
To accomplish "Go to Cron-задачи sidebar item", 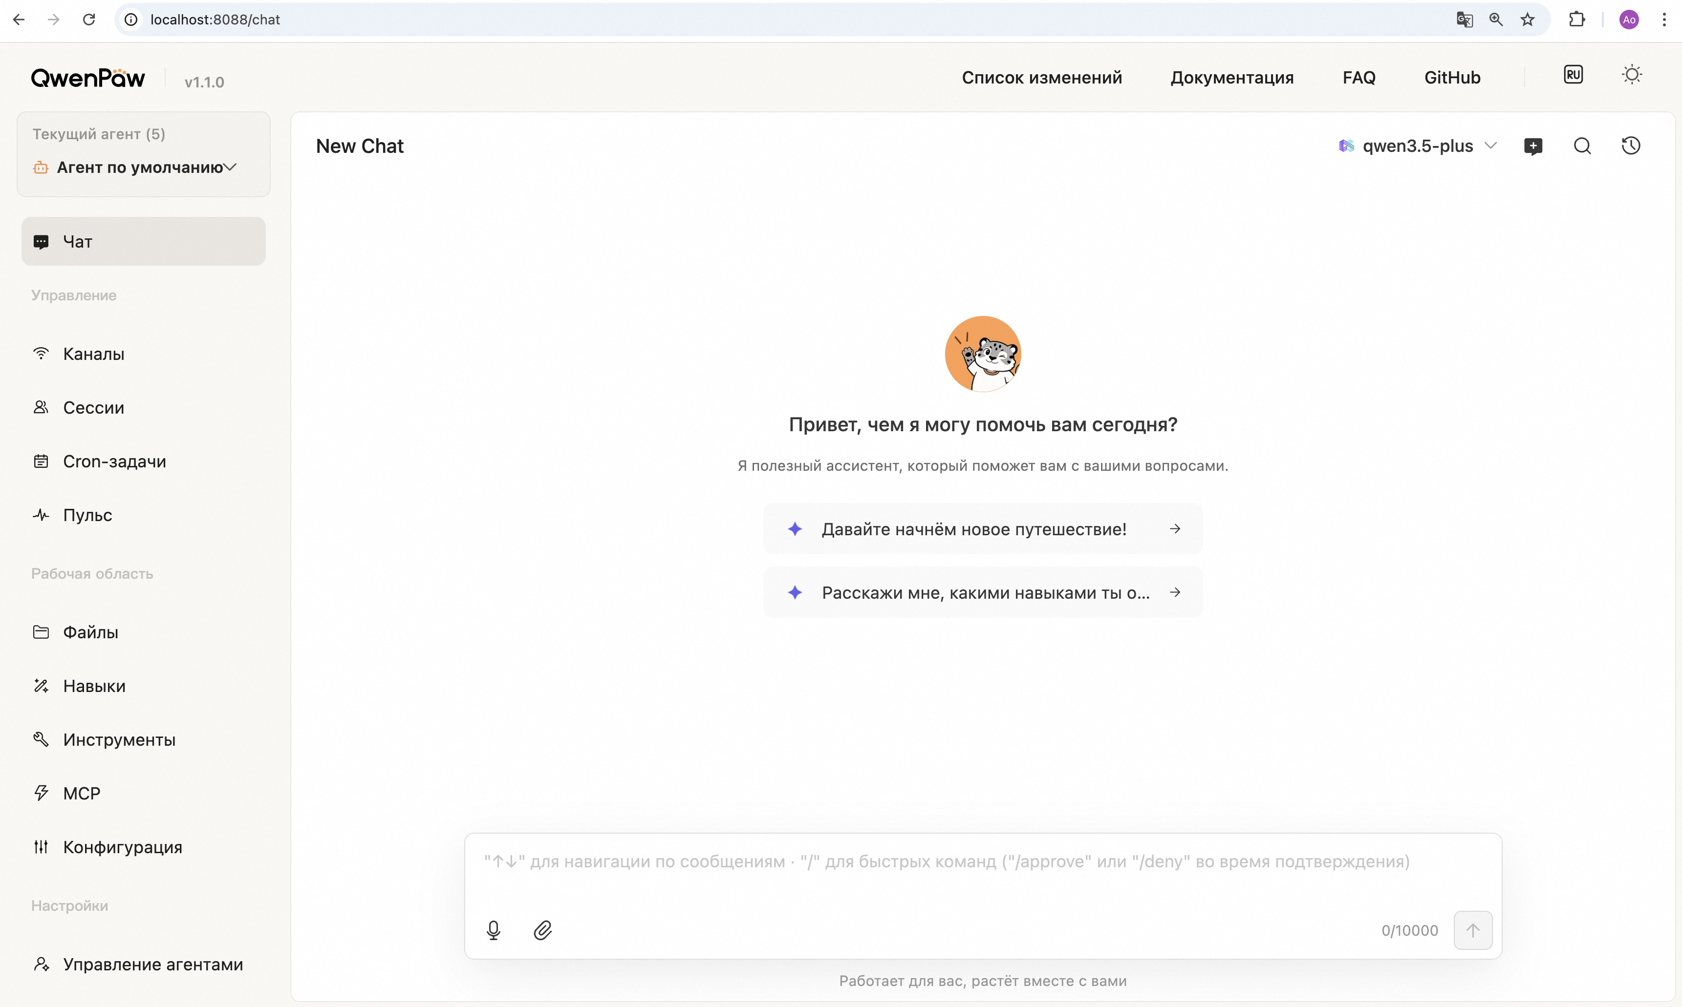I will point(114,462).
